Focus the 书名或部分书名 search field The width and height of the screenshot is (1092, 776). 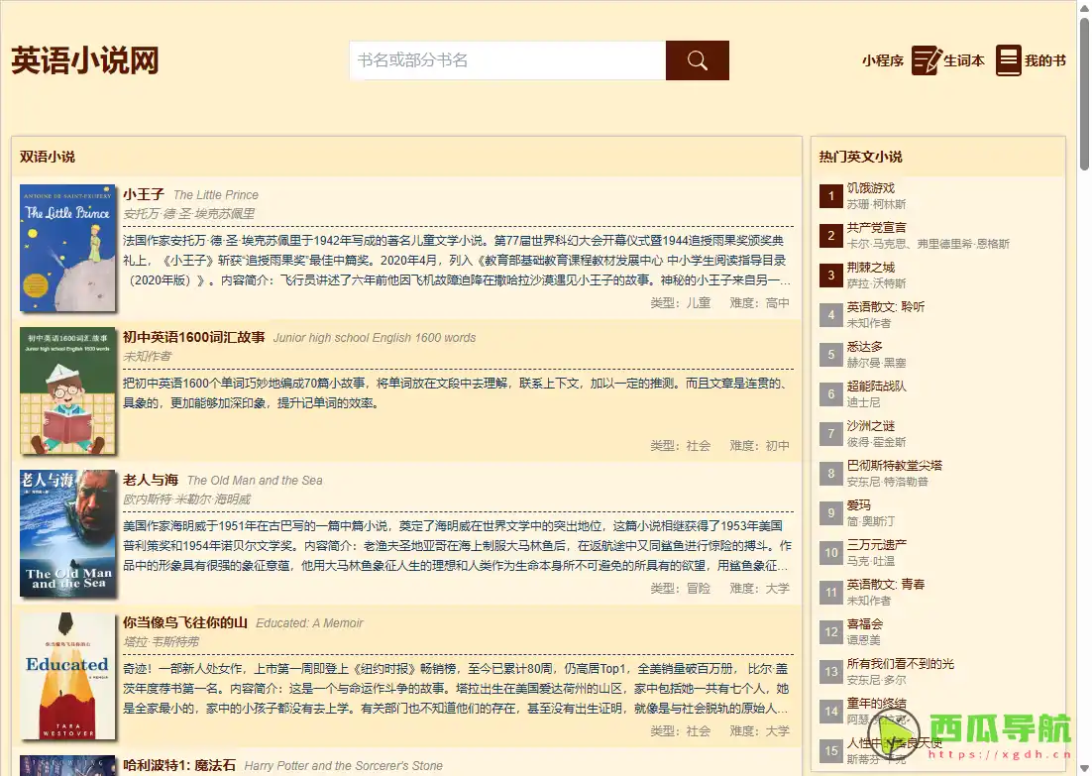tap(507, 60)
